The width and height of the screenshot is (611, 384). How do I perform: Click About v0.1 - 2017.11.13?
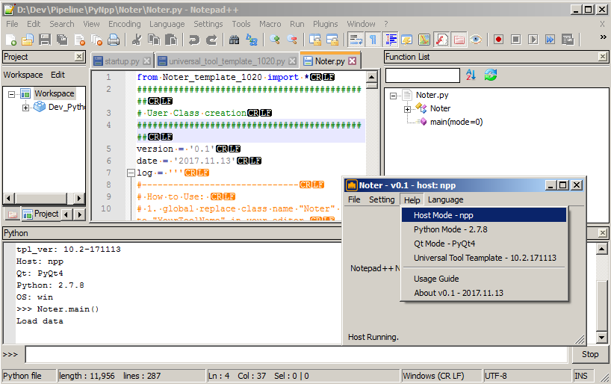pyautogui.click(x=484, y=293)
